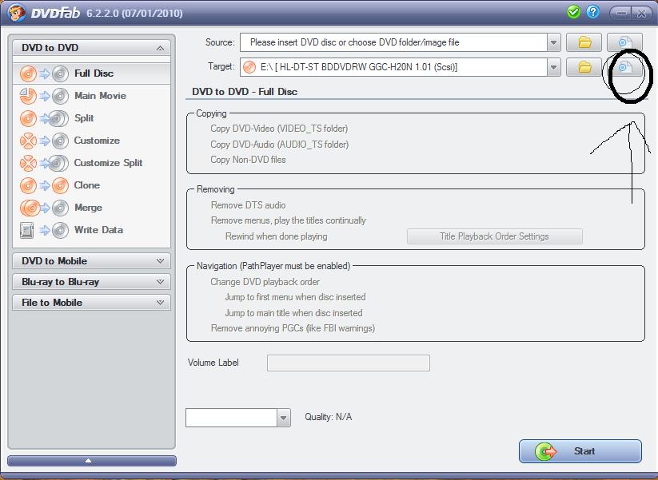Toggle Rewind when done playing
The width and height of the screenshot is (658, 480).
(x=276, y=236)
